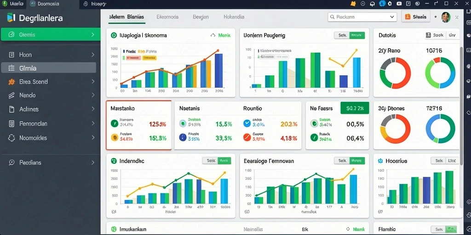Click the Nomoitles gear icon in sidebar

11,138
